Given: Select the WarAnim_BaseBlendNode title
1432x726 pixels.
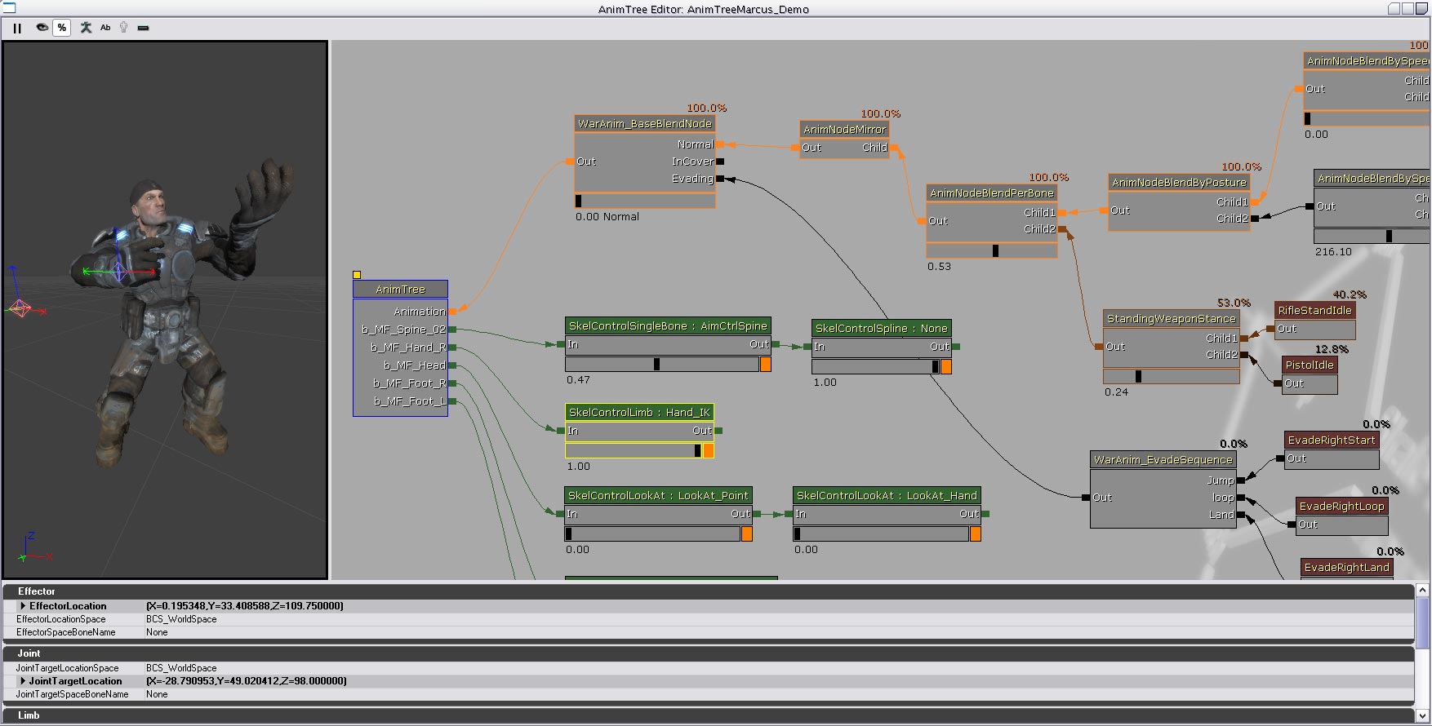Looking at the screenshot, I should point(644,124).
